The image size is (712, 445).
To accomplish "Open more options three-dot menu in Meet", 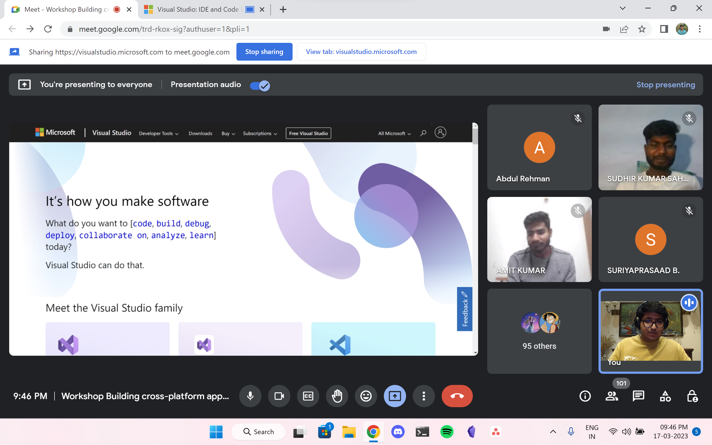I will (424, 396).
